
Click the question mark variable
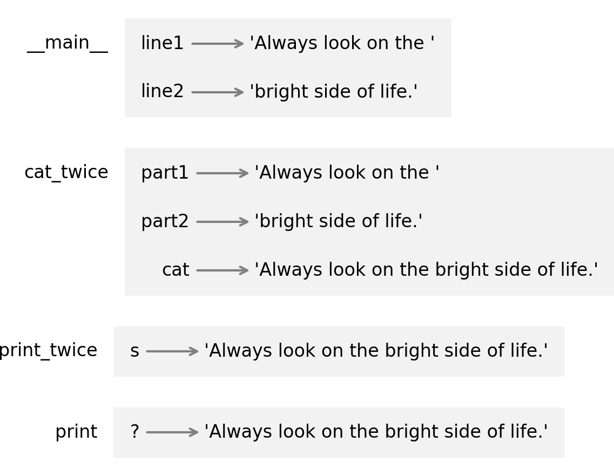pyautogui.click(x=134, y=432)
